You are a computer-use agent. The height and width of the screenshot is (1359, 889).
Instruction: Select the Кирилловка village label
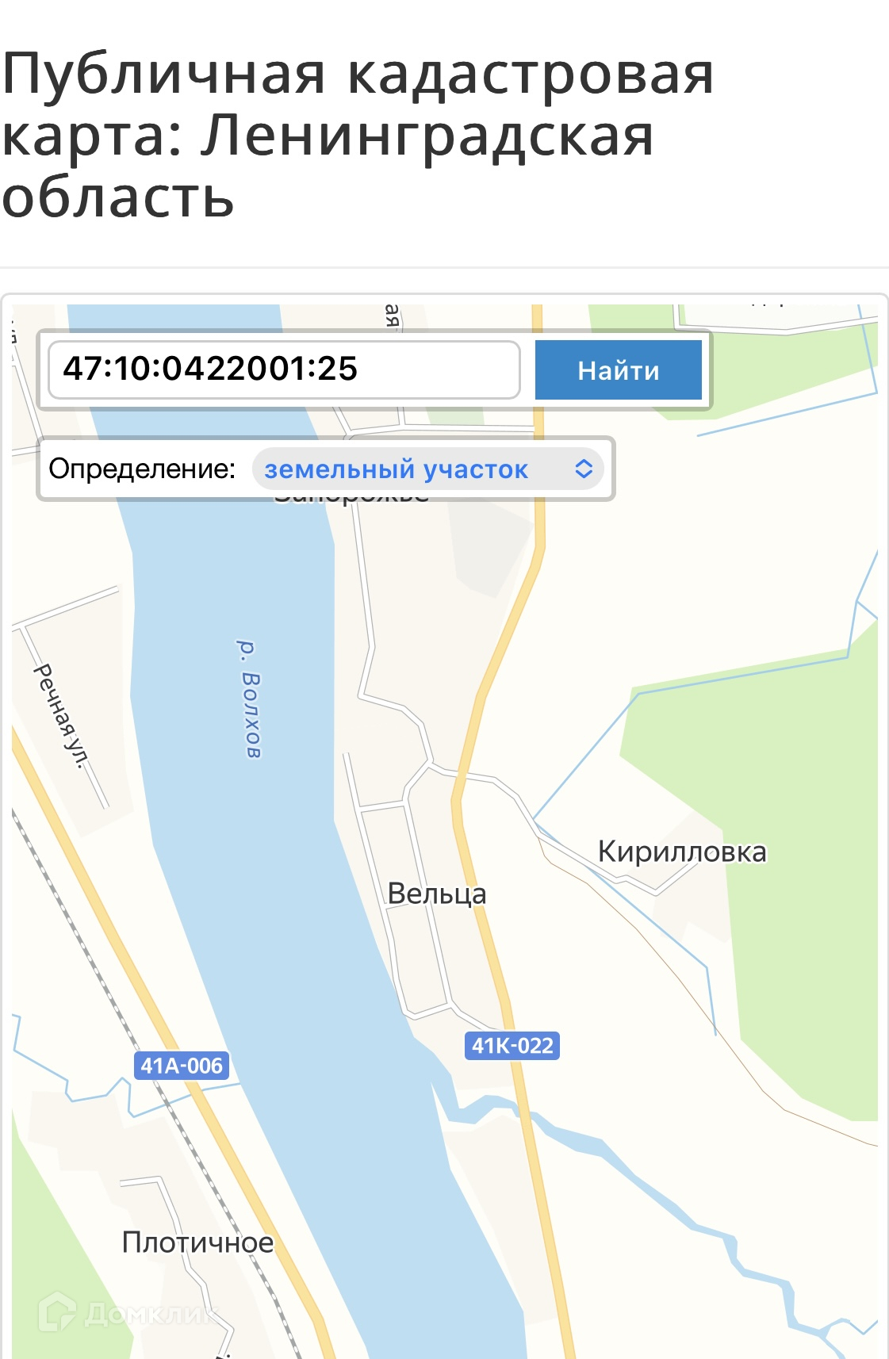[x=682, y=852]
